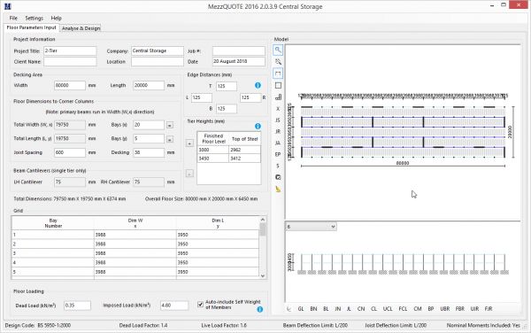Open the Help menu

(x=57, y=18)
